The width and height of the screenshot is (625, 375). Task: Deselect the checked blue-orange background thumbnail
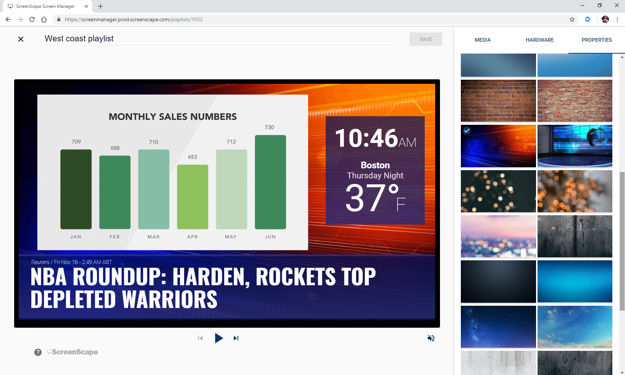[498, 146]
